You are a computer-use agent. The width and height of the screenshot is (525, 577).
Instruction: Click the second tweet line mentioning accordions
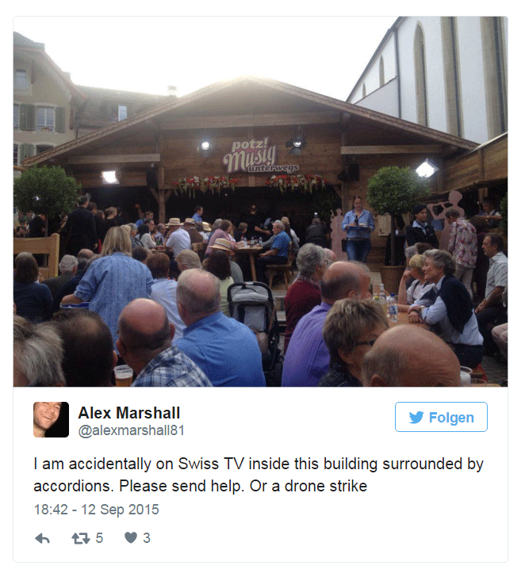tap(201, 486)
